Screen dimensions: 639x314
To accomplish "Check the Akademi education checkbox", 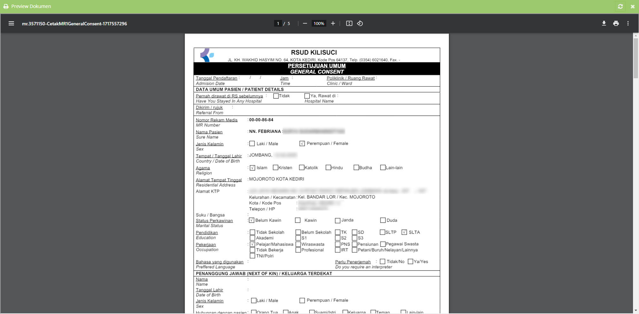I will pyautogui.click(x=252, y=238).
